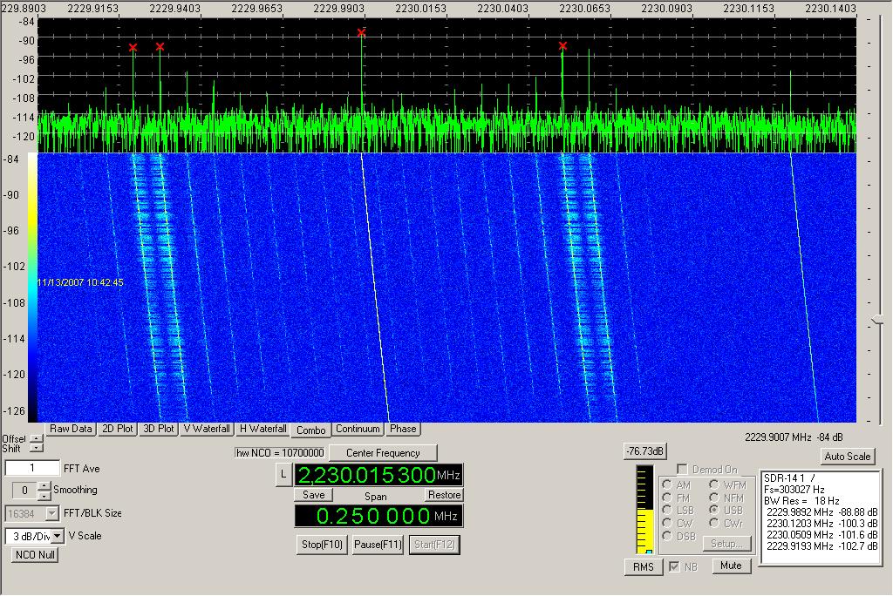Click the NCO Null button
893x596 pixels.
point(35,554)
